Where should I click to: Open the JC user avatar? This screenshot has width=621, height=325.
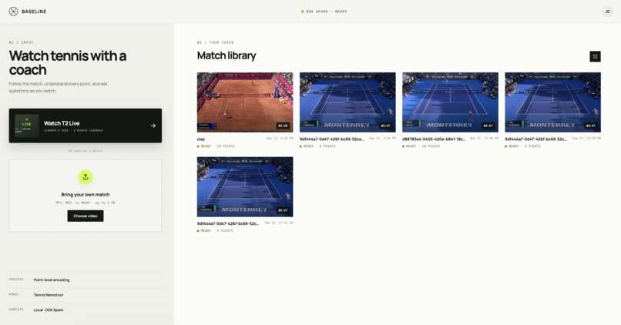point(608,12)
